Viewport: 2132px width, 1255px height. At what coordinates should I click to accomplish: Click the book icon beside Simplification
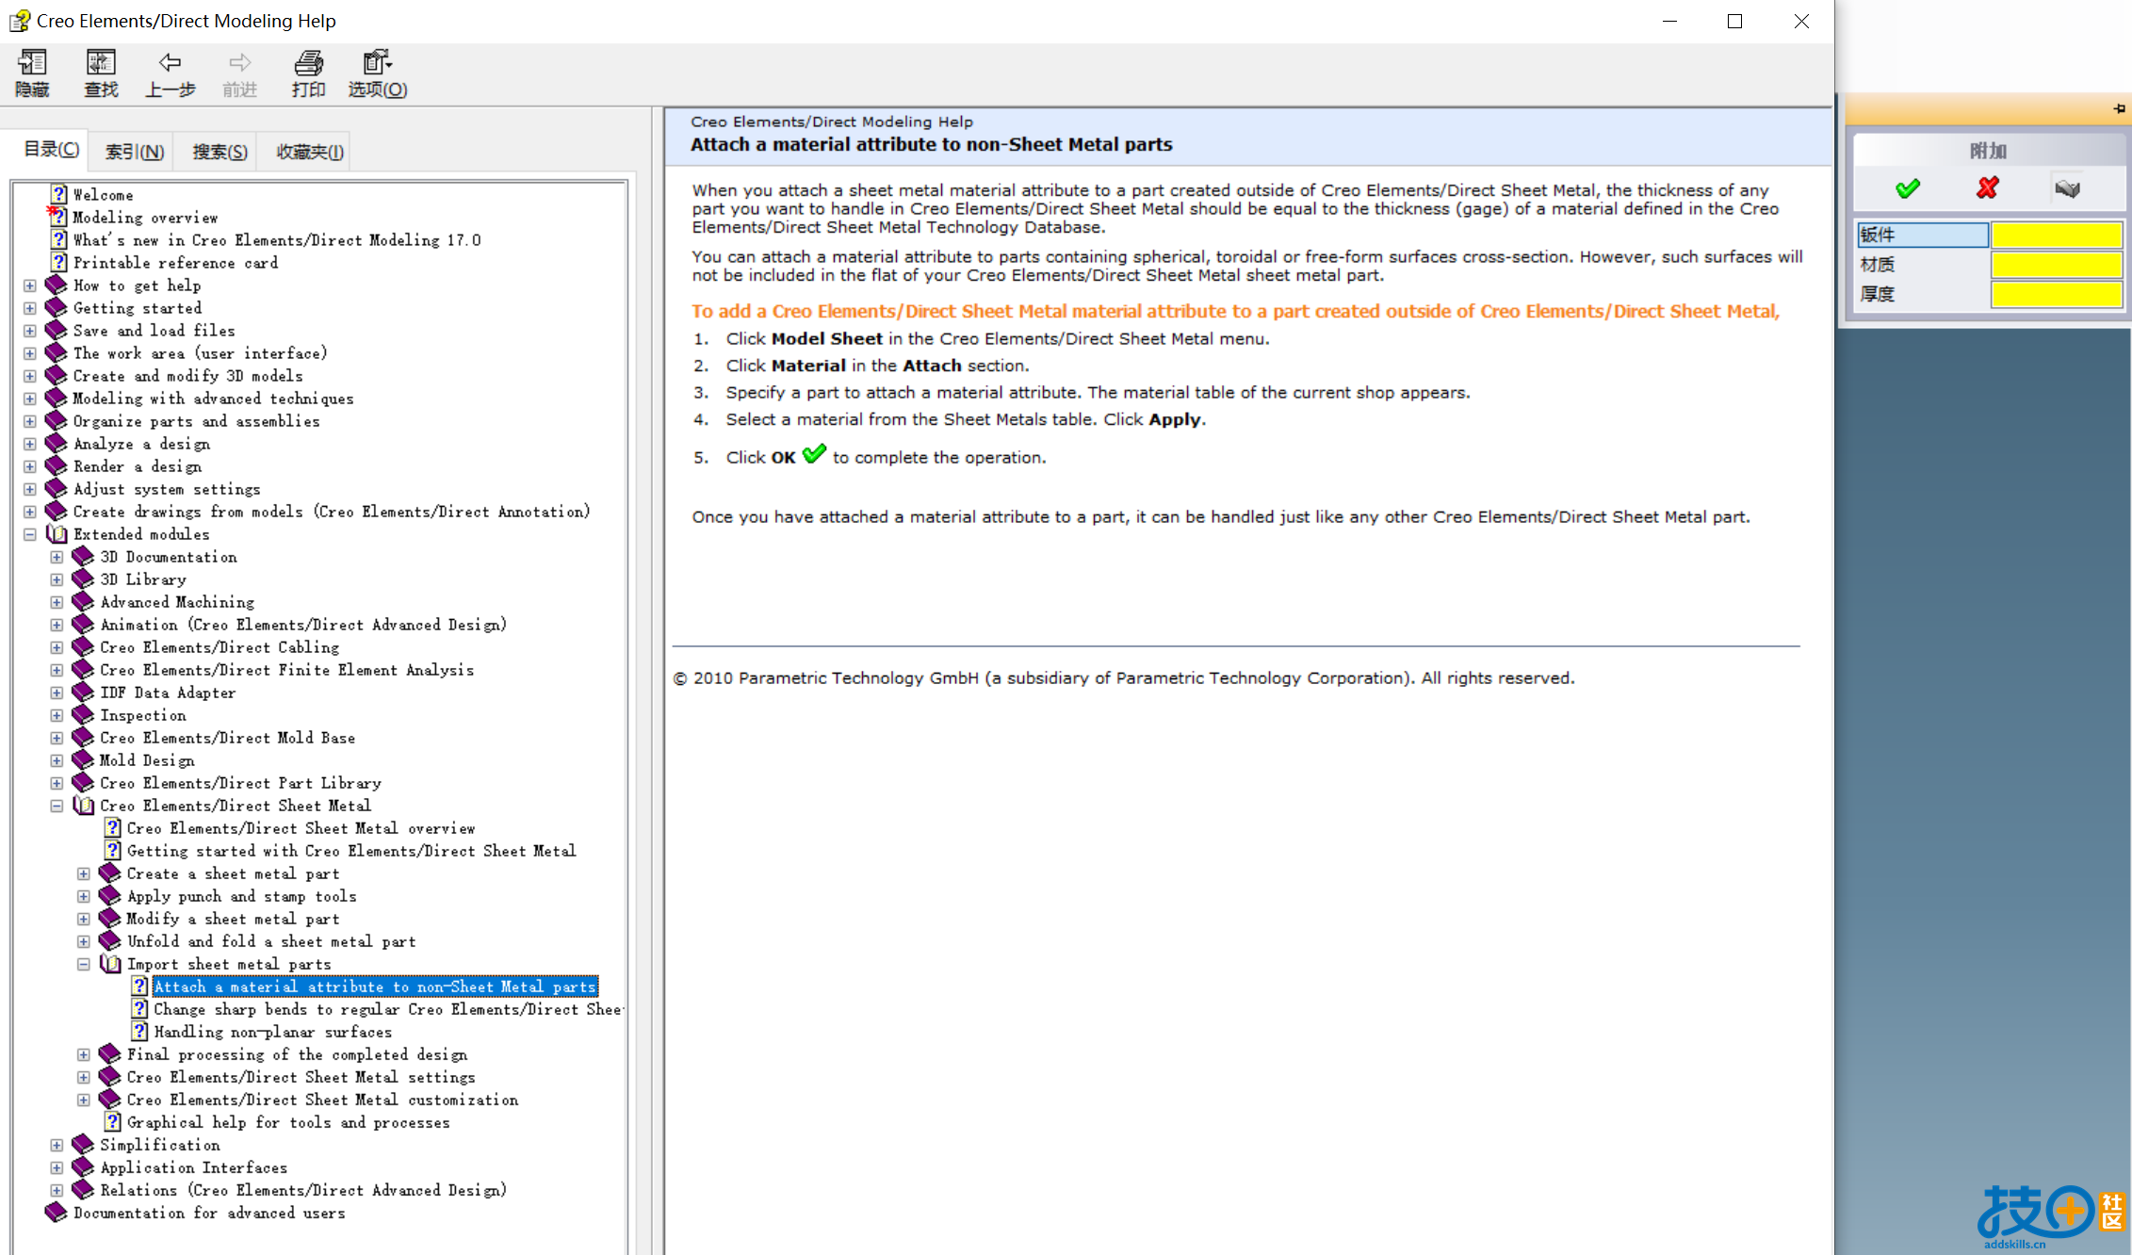coord(83,1145)
